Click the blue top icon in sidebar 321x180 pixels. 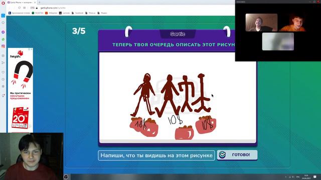3,15
